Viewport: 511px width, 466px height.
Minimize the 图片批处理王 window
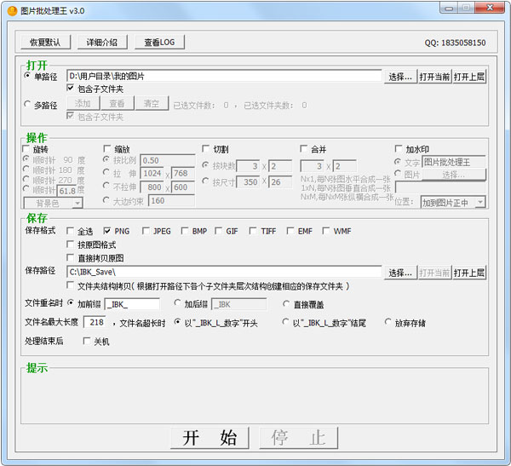coord(449,8)
